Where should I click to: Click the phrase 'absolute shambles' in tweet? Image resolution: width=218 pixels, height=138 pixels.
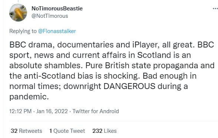[45, 65]
